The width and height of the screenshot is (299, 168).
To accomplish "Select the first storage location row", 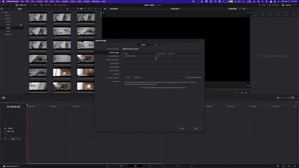I will click(162, 56).
